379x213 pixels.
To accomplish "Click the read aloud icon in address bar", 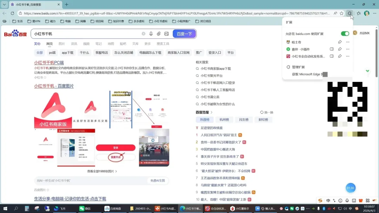I will coord(335,13).
